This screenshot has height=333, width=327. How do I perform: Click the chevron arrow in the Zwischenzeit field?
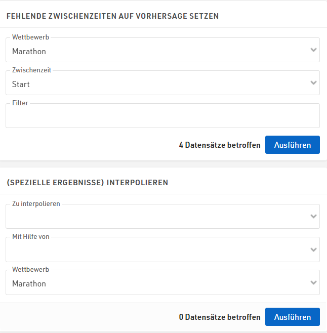click(314, 83)
